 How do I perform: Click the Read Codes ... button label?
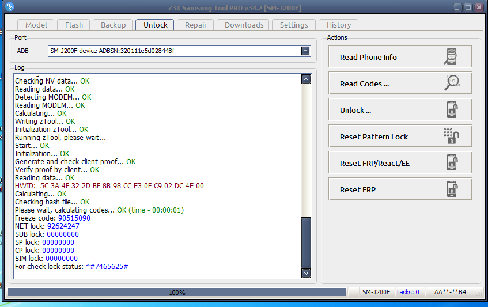[364, 84]
